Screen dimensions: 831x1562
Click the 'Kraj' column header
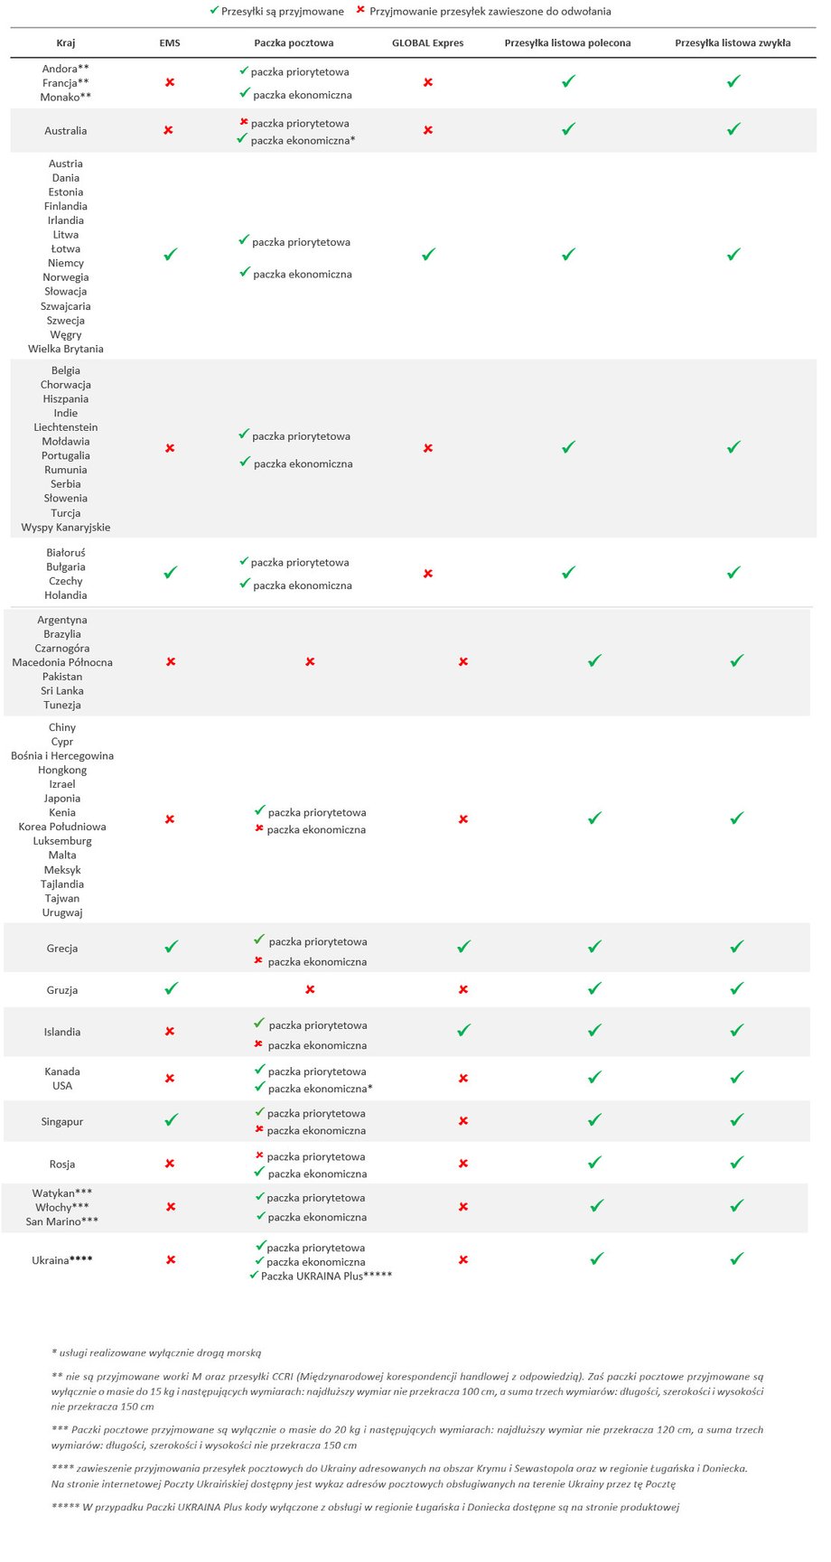point(66,42)
